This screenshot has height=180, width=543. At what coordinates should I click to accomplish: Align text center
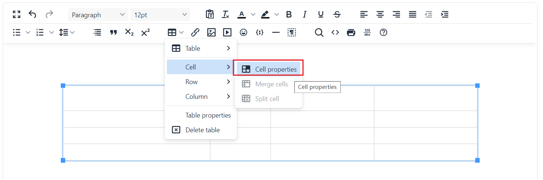pos(380,15)
